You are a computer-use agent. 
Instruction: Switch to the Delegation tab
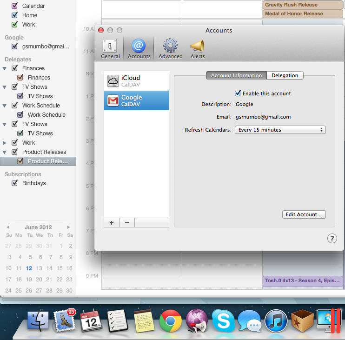pos(285,75)
